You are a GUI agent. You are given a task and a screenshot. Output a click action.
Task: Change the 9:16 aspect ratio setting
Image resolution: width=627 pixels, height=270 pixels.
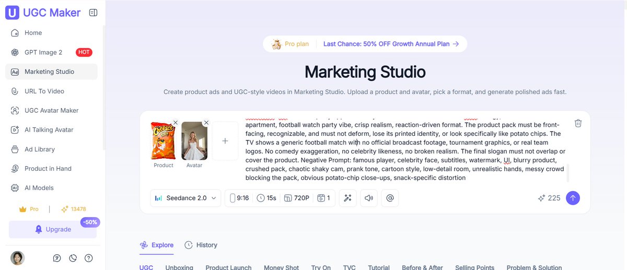point(239,198)
